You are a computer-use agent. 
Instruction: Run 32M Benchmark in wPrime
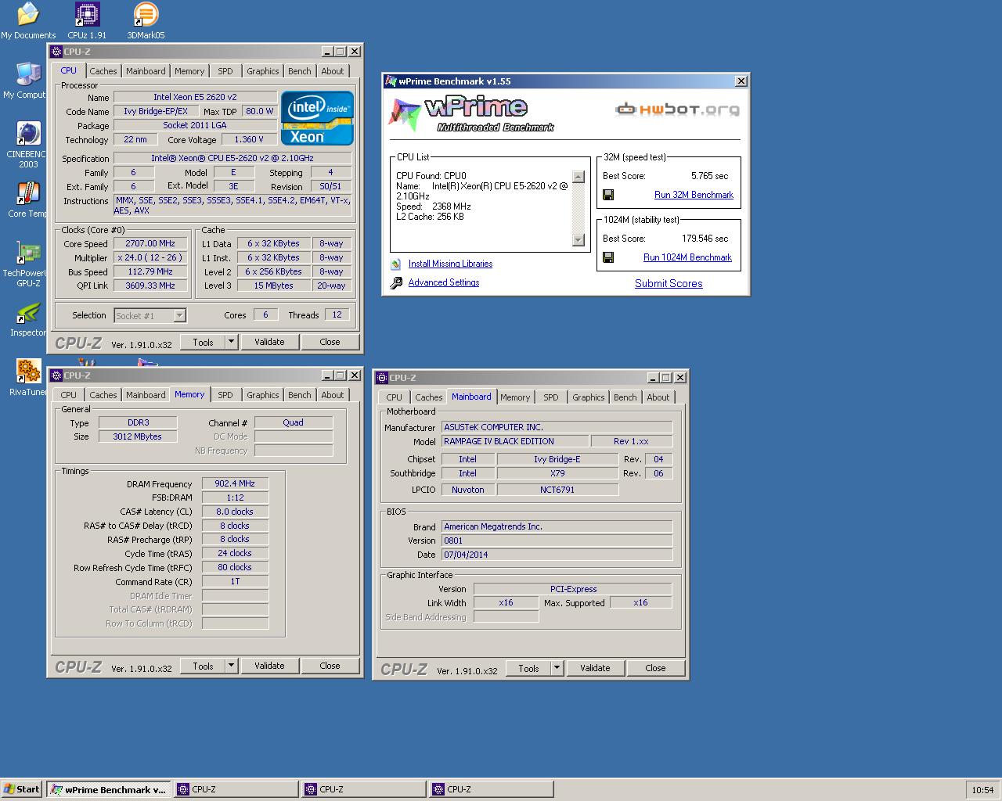click(x=694, y=195)
